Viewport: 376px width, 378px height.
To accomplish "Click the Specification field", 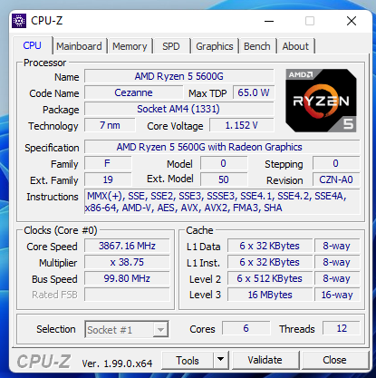I will 222,147.
